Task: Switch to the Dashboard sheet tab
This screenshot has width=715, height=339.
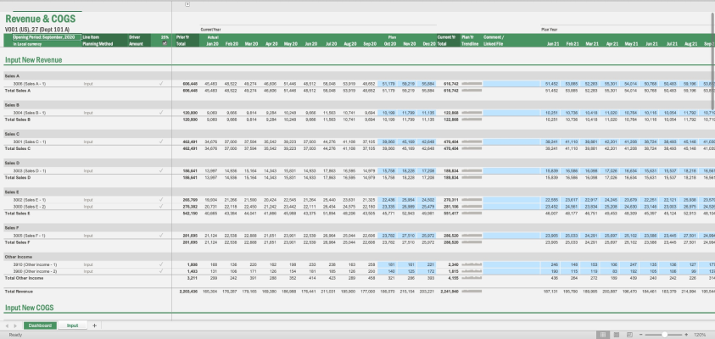Action: coord(38,325)
